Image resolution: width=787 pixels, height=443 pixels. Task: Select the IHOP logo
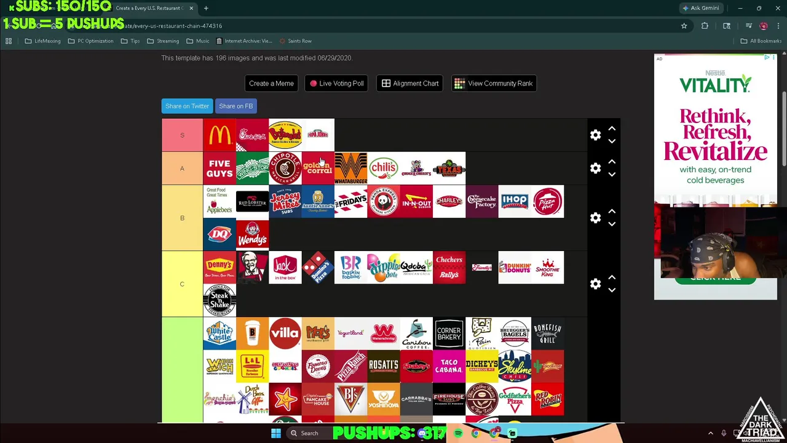tap(515, 201)
